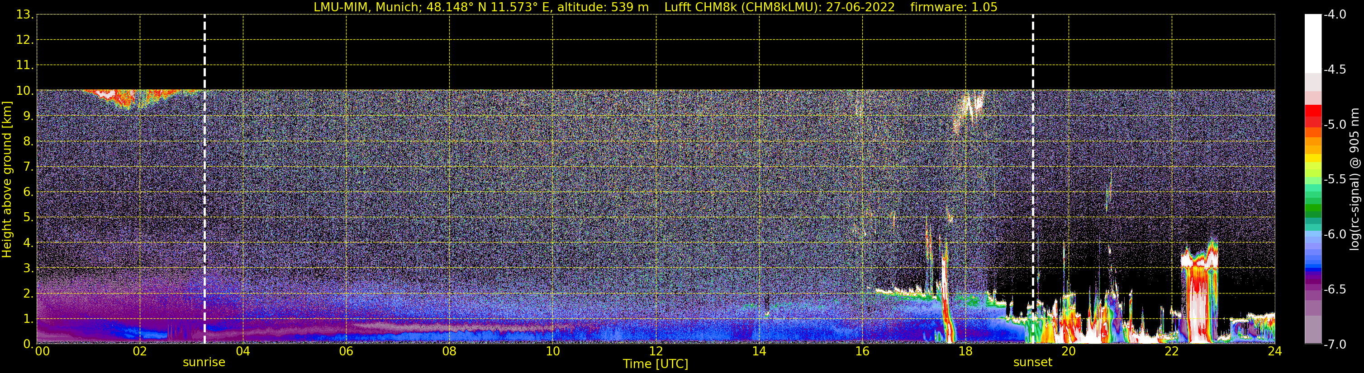This screenshot has height=373, width=1364.
Task: Click height axis tick label '4.'
Action: 28,243
